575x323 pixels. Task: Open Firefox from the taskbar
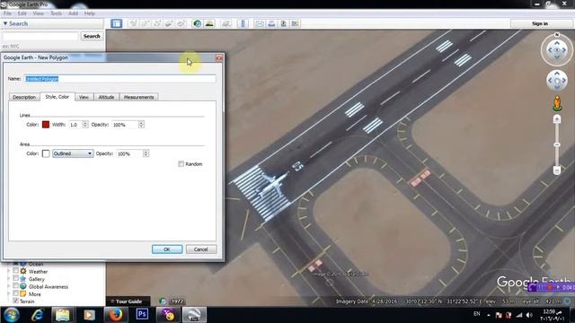pyautogui.click(x=116, y=315)
